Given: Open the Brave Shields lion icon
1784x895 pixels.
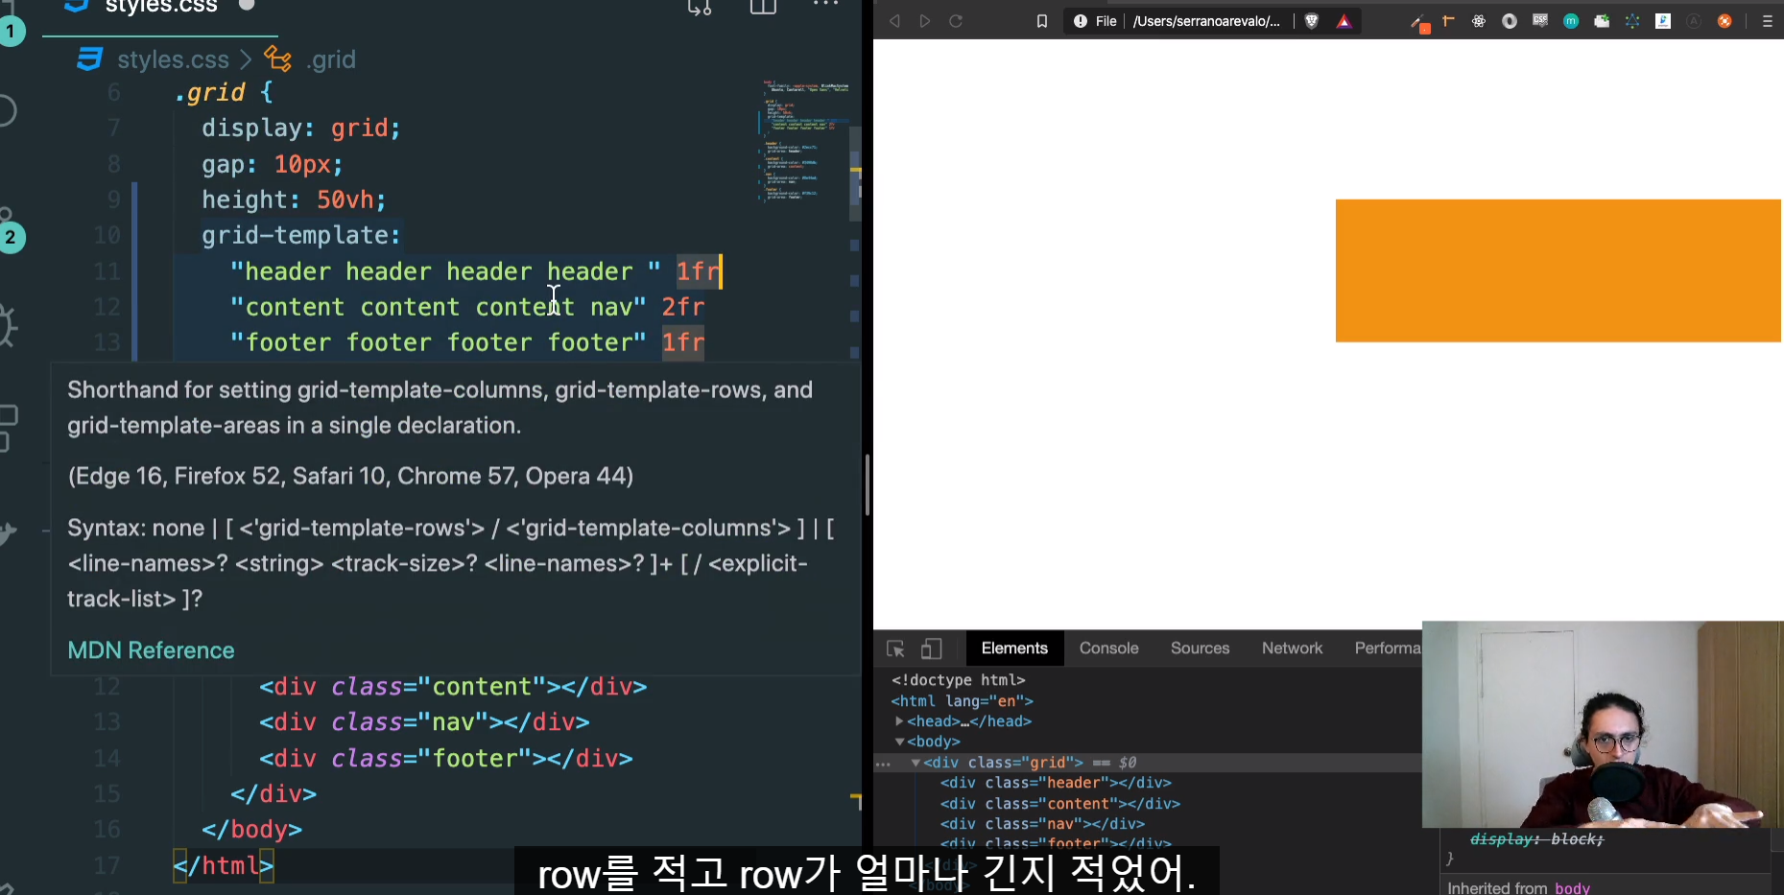Looking at the screenshot, I should 1312,21.
